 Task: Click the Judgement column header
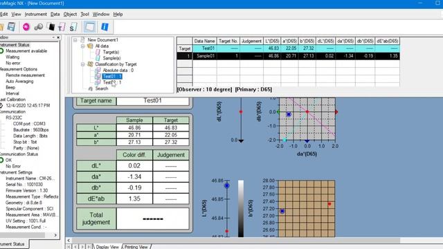tap(251, 41)
